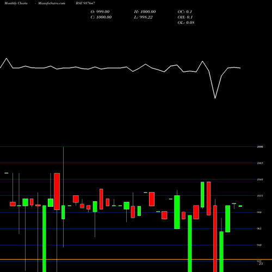This screenshot has height=272, width=272.
Task: Click the 990 price axis label
Action: [x=259, y=212]
